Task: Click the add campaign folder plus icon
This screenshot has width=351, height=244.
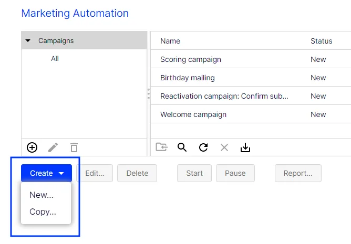Action: [x=32, y=147]
